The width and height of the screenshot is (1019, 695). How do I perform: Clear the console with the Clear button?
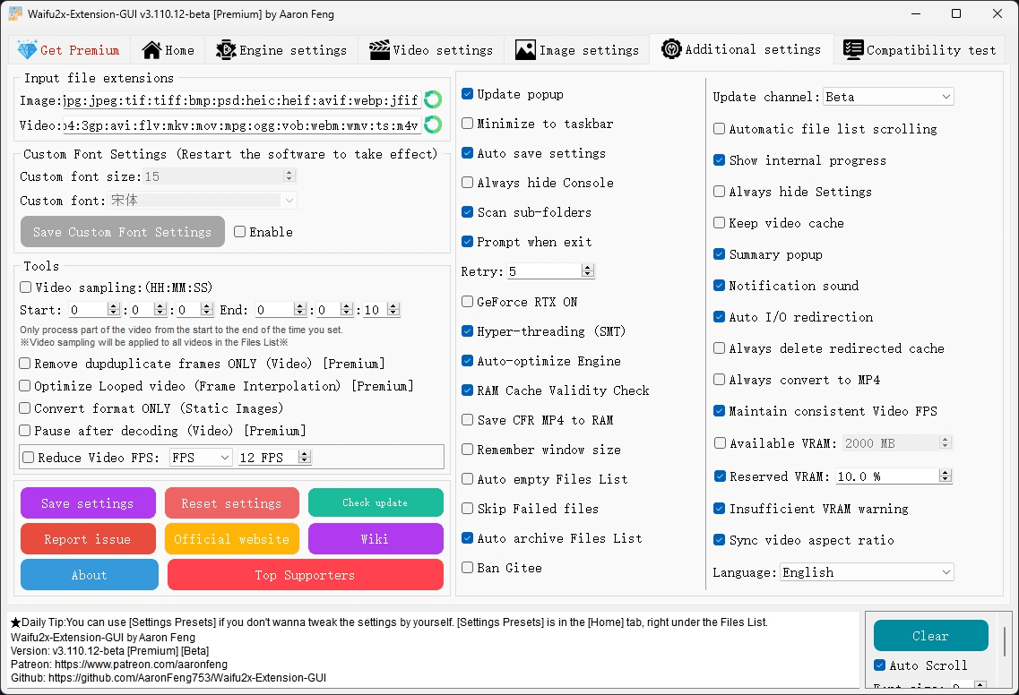click(930, 636)
